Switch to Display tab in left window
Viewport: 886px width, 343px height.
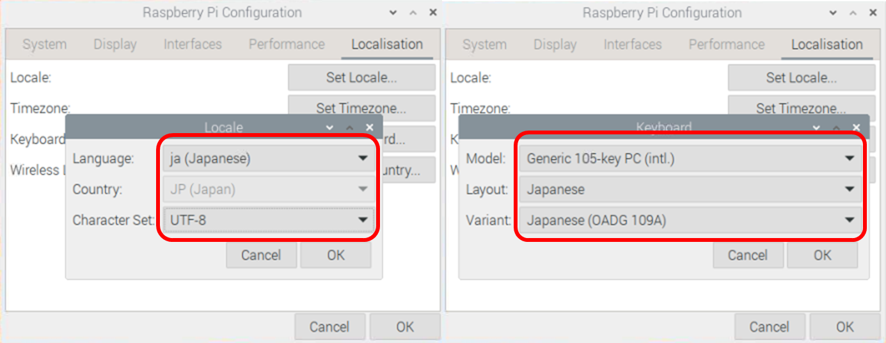(115, 44)
